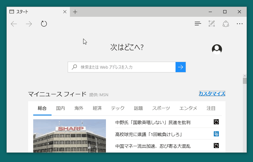Switch to the 国内 tab

pyautogui.click(x=60, y=108)
